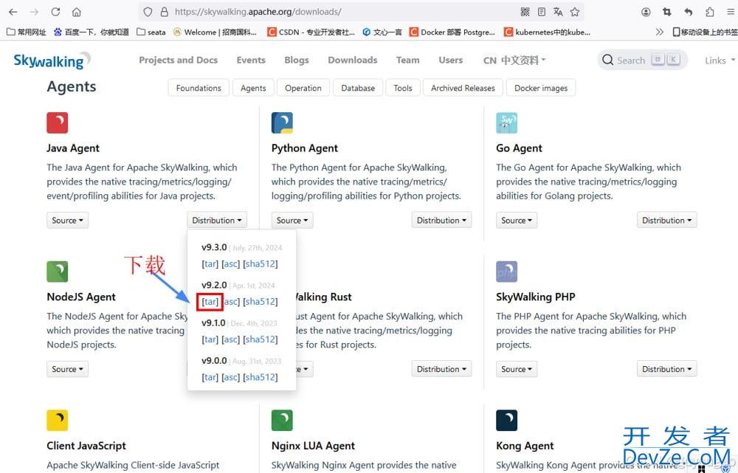Screen dimensions: 738x473
Task: Expand Python Agent Distribution dropdown
Action: coord(441,220)
